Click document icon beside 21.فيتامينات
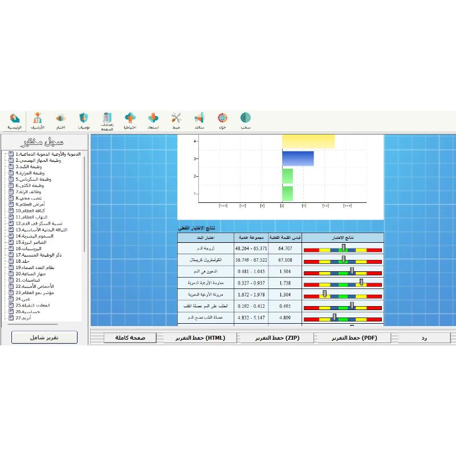Image resolution: width=456 pixels, height=456 pixels. (x=11, y=280)
